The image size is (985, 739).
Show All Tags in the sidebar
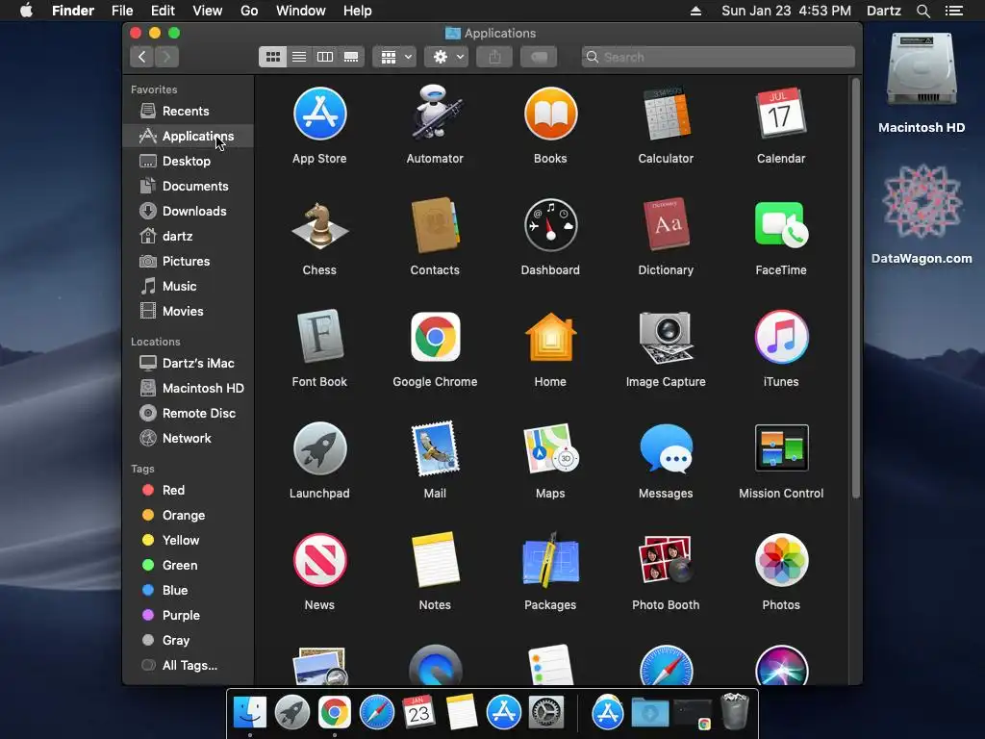click(188, 666)
